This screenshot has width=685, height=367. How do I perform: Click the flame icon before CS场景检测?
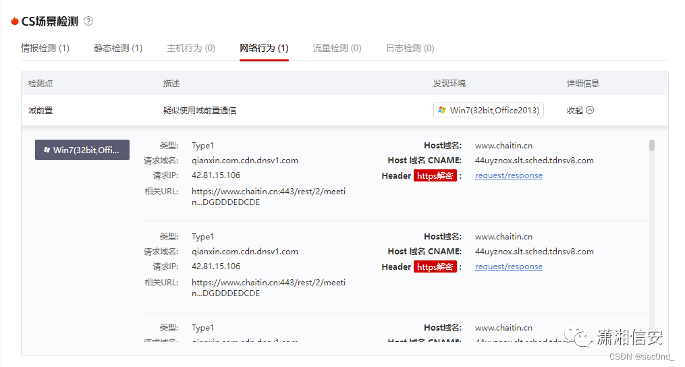15,21
